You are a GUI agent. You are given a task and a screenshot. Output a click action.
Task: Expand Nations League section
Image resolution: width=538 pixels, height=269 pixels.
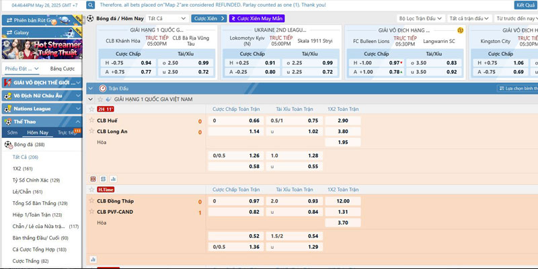[42, 109]
